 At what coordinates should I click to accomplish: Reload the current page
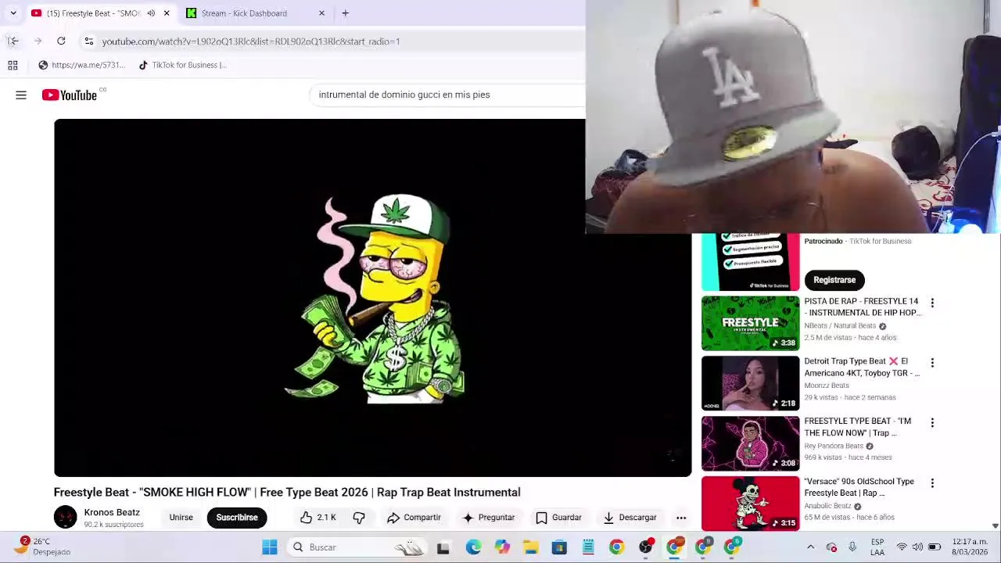(61, 41)
